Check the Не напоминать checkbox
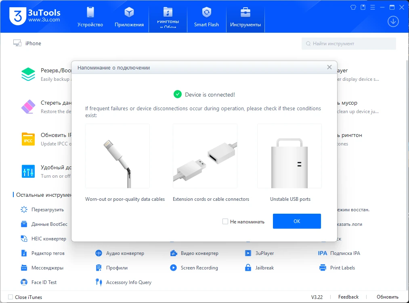 click(225, 221)
